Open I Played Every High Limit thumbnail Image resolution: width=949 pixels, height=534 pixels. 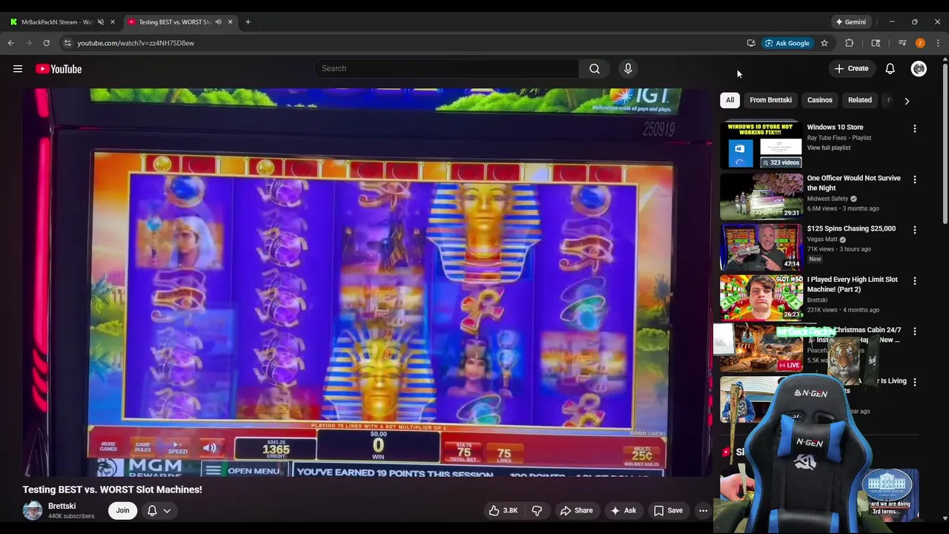point(761,297)
